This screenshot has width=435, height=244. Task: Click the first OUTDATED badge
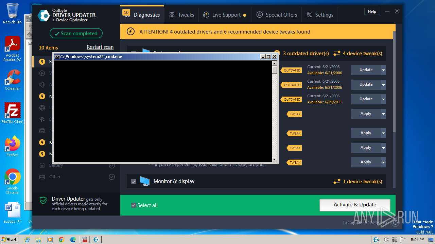coord(291,70)
